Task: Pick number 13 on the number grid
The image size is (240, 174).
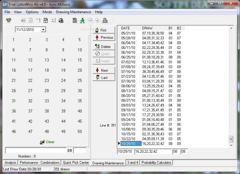Action: click(47, 60)
